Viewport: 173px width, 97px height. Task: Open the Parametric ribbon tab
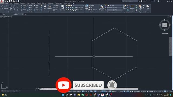(23, 3)
